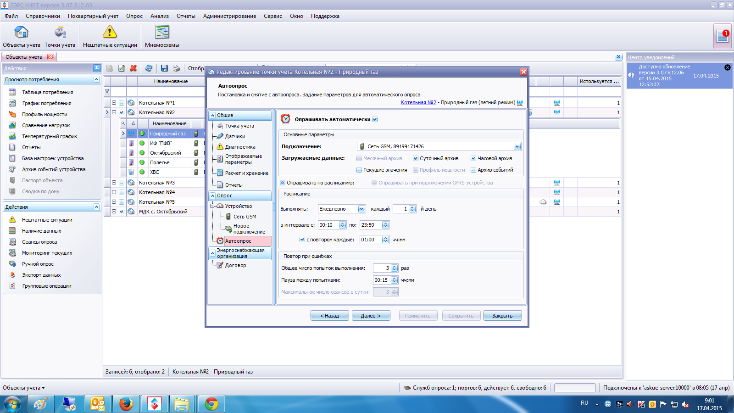The height and width of the screenshot is (413, 734).
Task: Expand Котельная №5 row
Action: pos(114,202)
